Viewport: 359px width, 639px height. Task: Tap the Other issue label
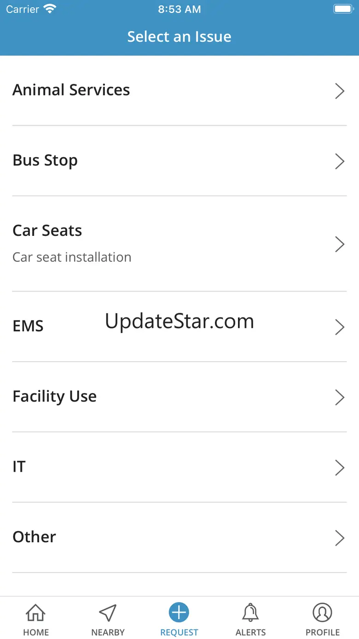click(35, 537)
